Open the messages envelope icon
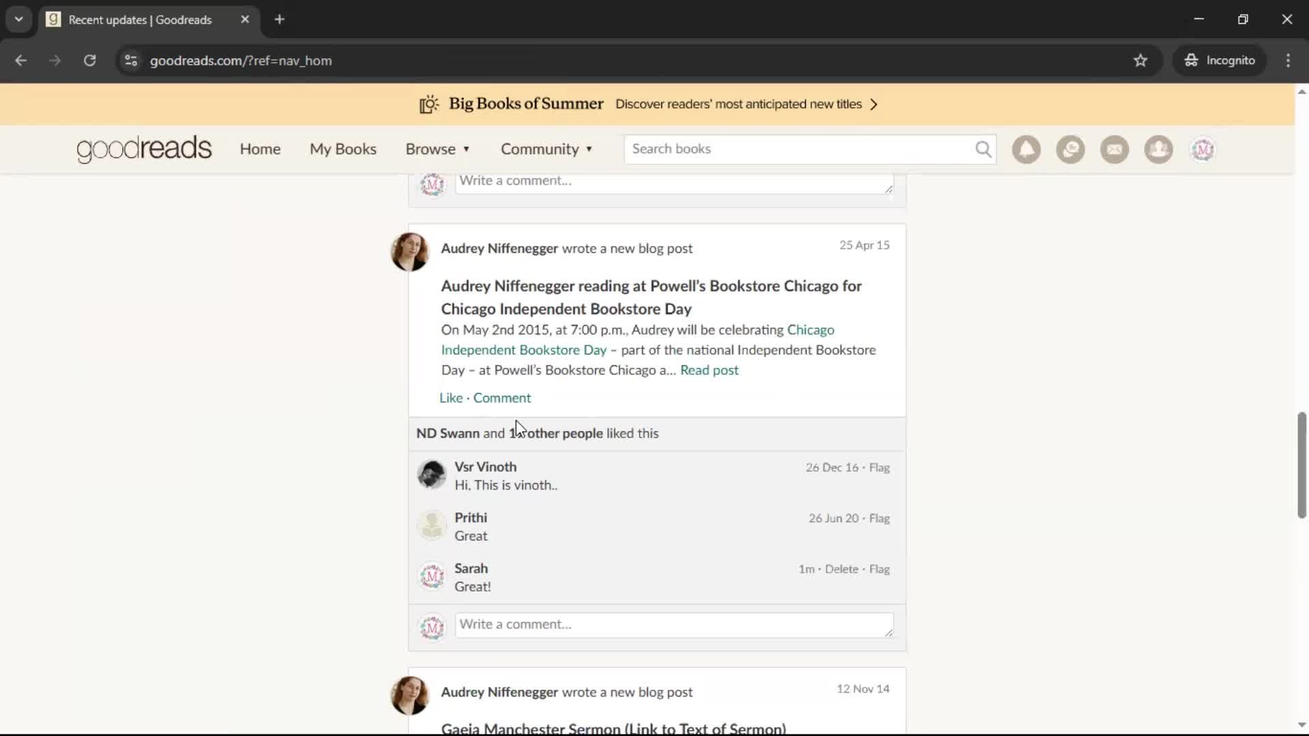This screenshot has width=1309, height=736. (x=1115, y=149)
